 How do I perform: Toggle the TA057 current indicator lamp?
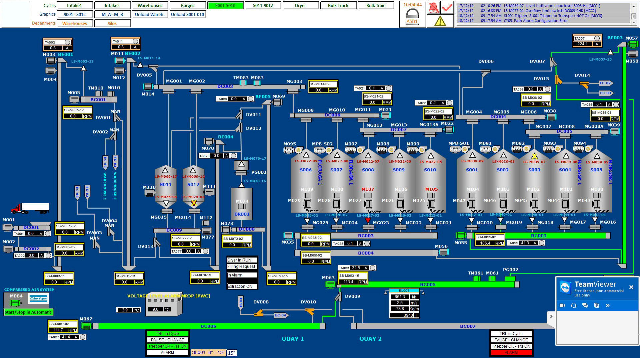(x=597, y=38)
